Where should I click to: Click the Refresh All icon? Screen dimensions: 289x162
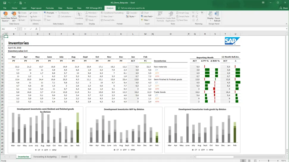pos(14,14)
